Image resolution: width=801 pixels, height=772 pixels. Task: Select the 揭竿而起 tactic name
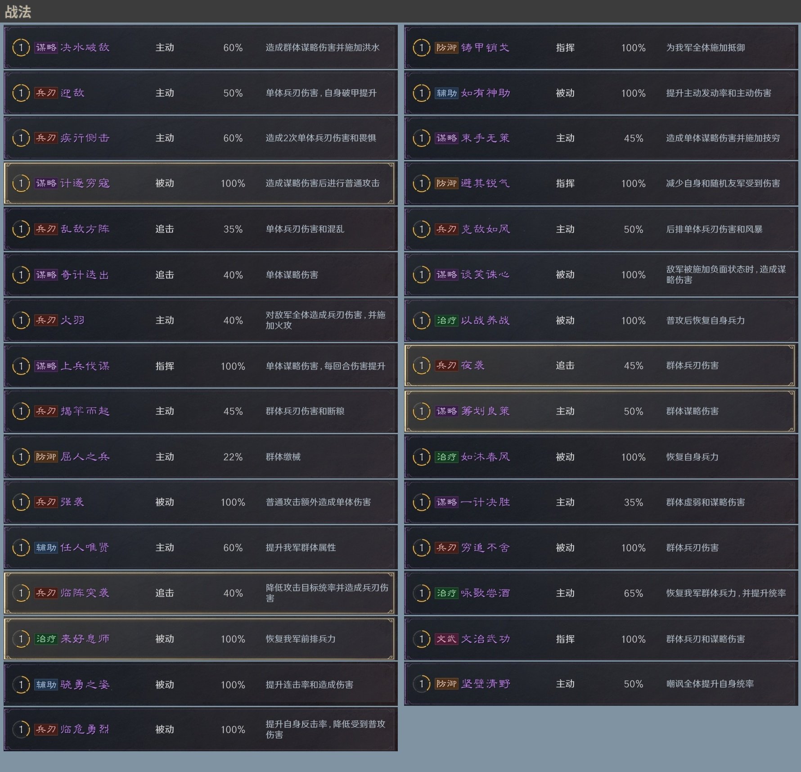tap(85, 411)
